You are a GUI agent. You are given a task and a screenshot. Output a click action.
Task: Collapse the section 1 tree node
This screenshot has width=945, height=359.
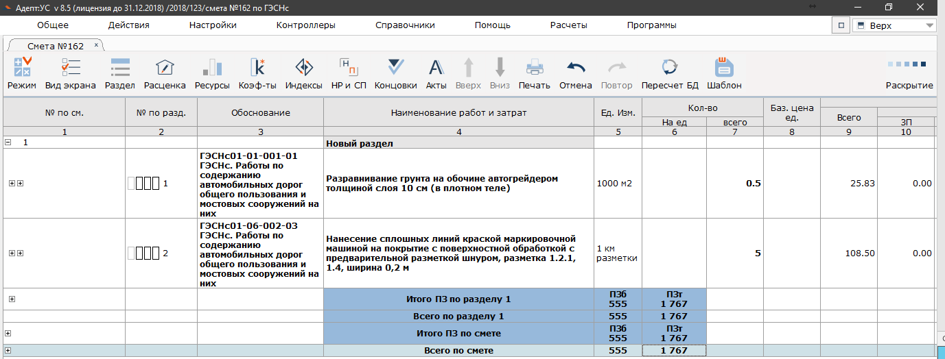(x=8, y=143)
